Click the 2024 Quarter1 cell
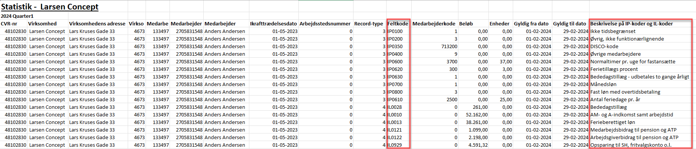This screenshot has height=149, width=696. coord(17,16)
